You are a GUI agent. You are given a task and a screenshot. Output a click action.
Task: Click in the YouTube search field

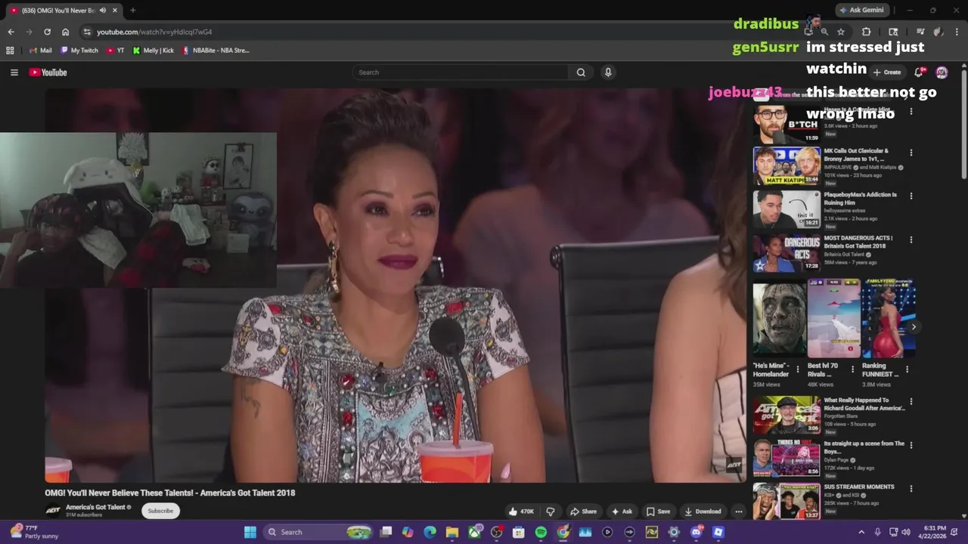(461, 73)
